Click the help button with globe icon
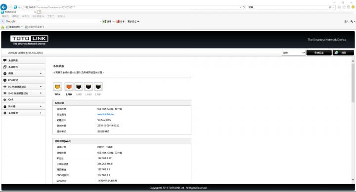356x192 pixels. [343, 53]
